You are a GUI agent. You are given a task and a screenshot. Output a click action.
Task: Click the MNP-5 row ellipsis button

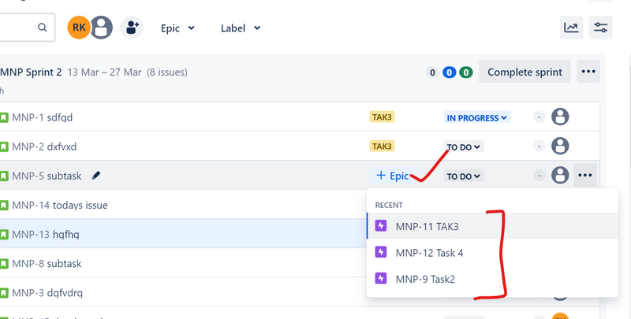pyautogui.click(x=584, y=176)
